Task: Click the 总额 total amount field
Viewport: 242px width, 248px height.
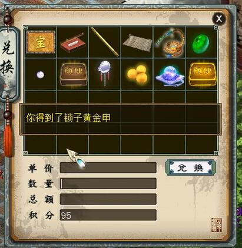Action: click(x=108, y=199)
